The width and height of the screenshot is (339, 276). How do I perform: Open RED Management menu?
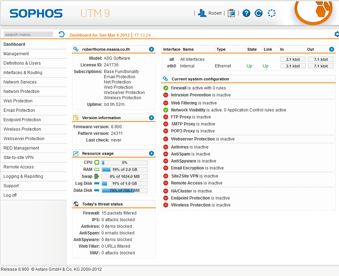pyautogui.click(x=34, y=148)
